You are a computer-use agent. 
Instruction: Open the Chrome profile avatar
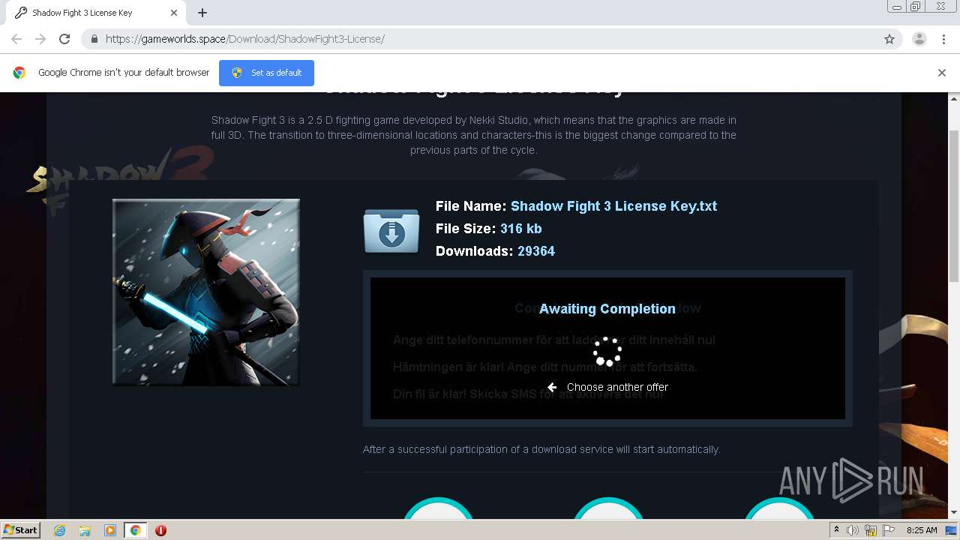[x=919, y=39]
